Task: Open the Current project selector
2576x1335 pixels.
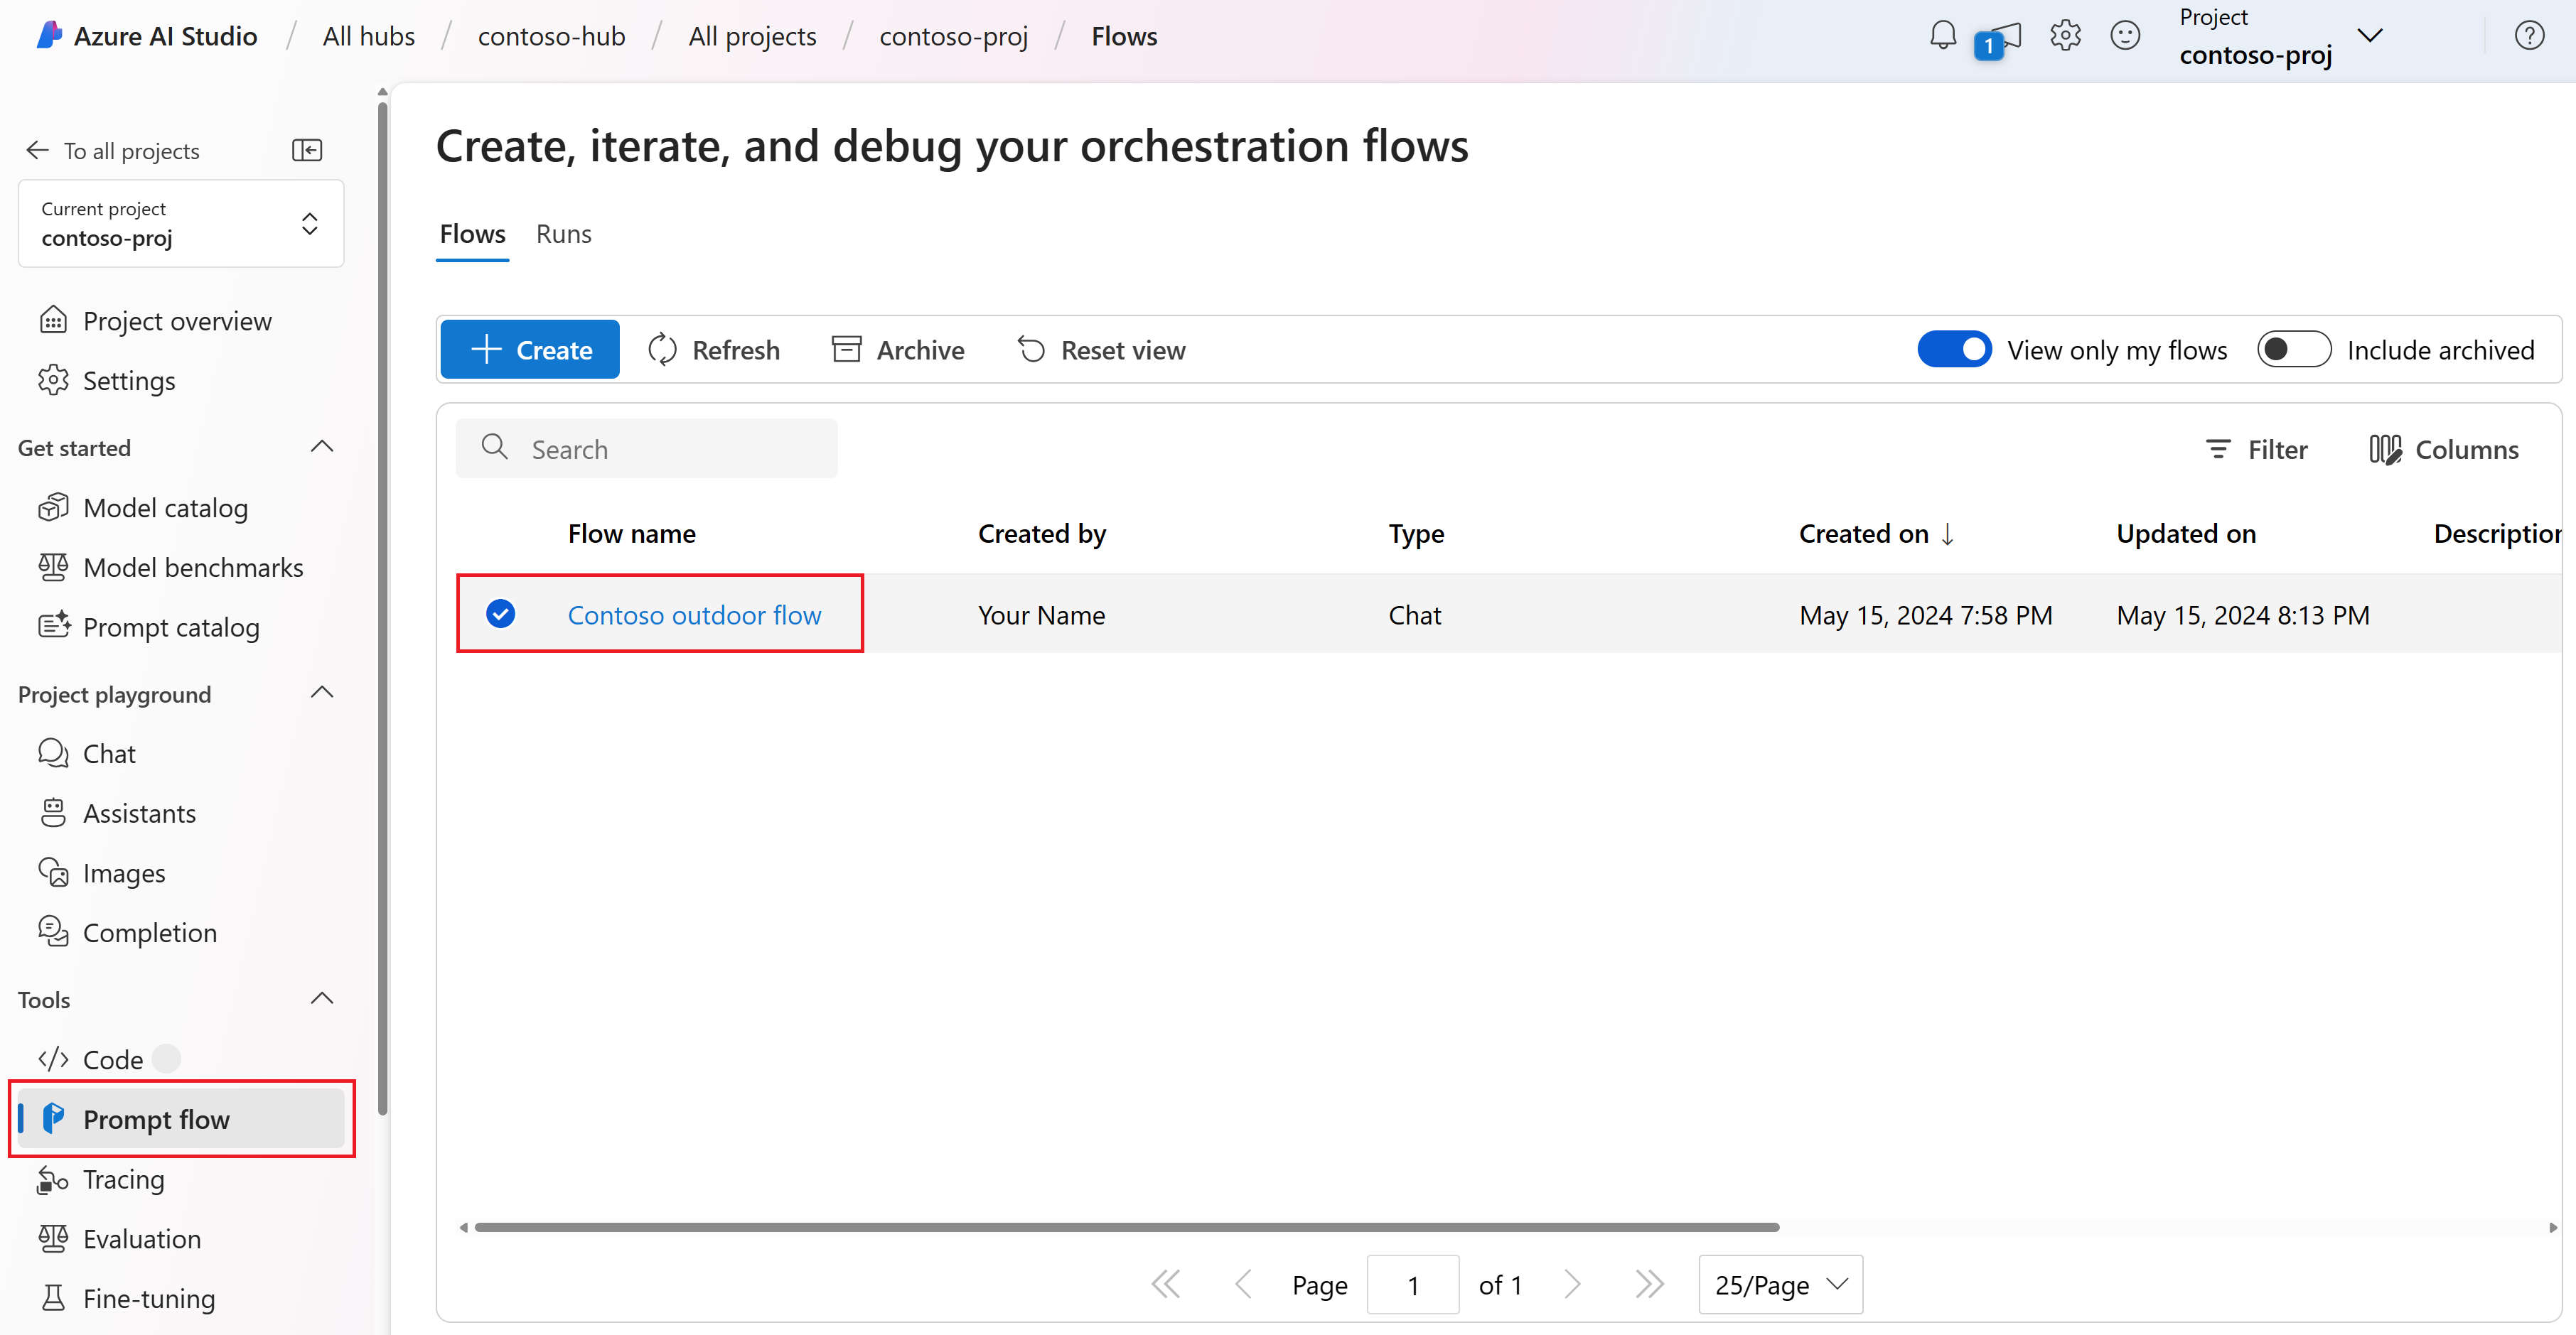Action: click(x=181, y=224)
